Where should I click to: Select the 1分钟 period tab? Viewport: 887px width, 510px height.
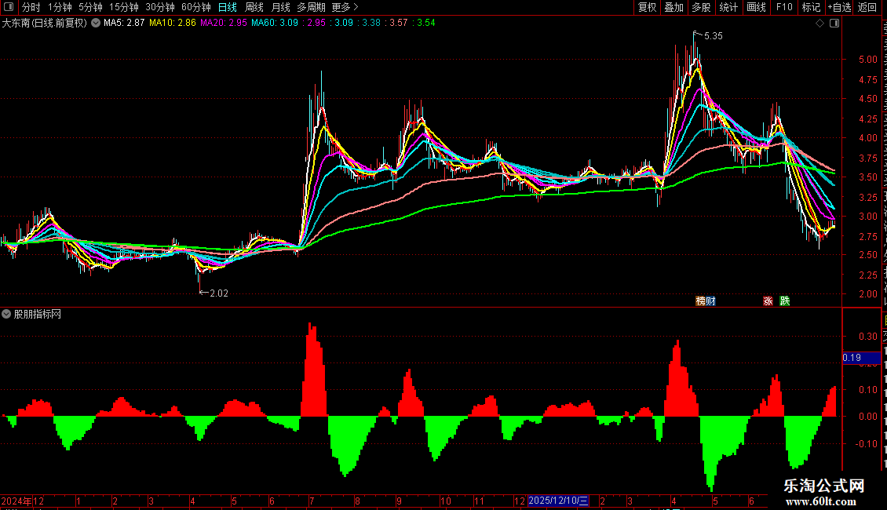(x=60, y=7)
